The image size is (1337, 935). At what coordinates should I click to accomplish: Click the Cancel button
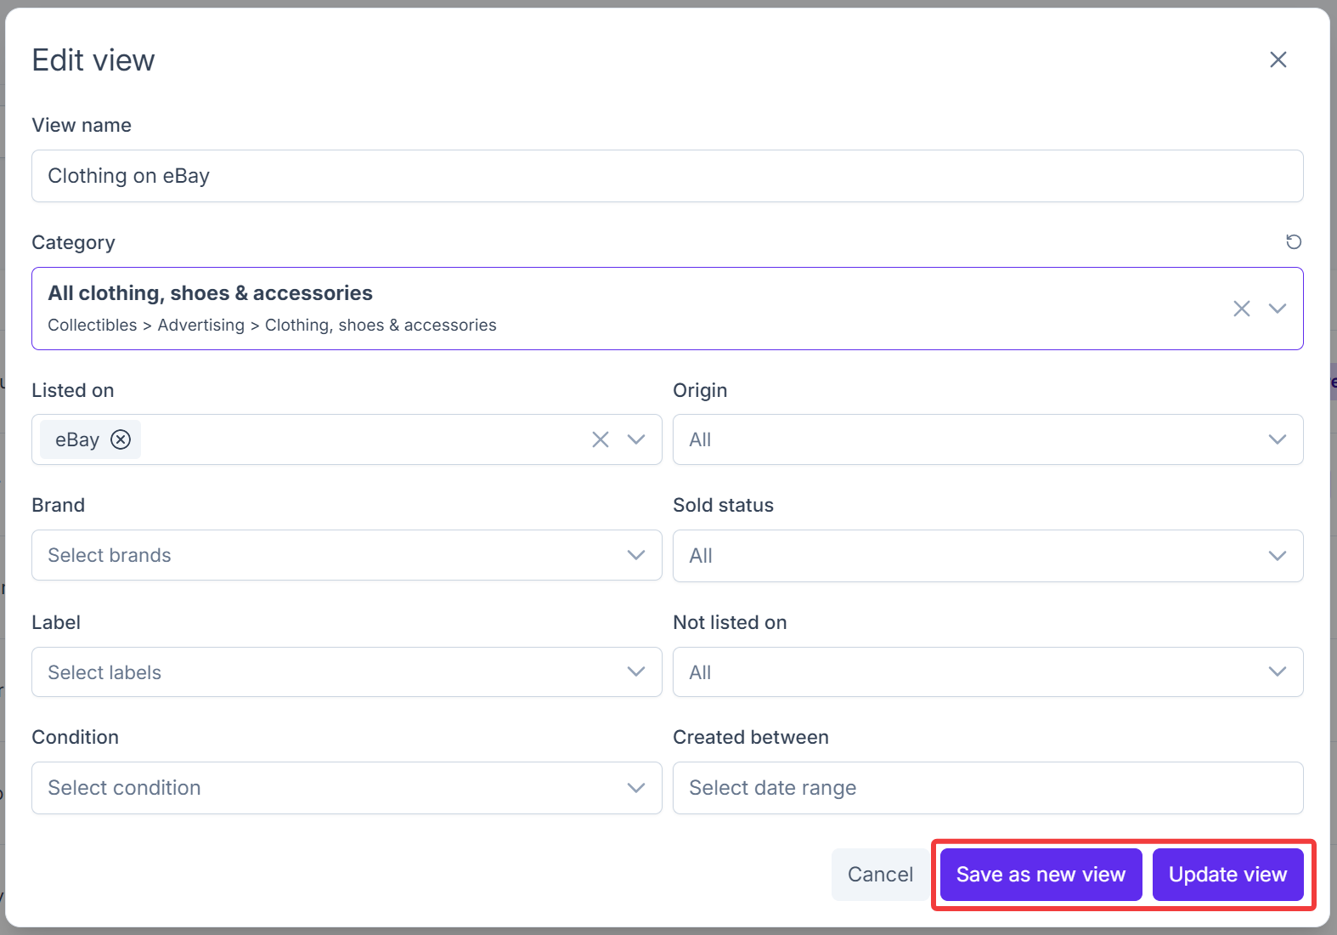tap(880, 875)
